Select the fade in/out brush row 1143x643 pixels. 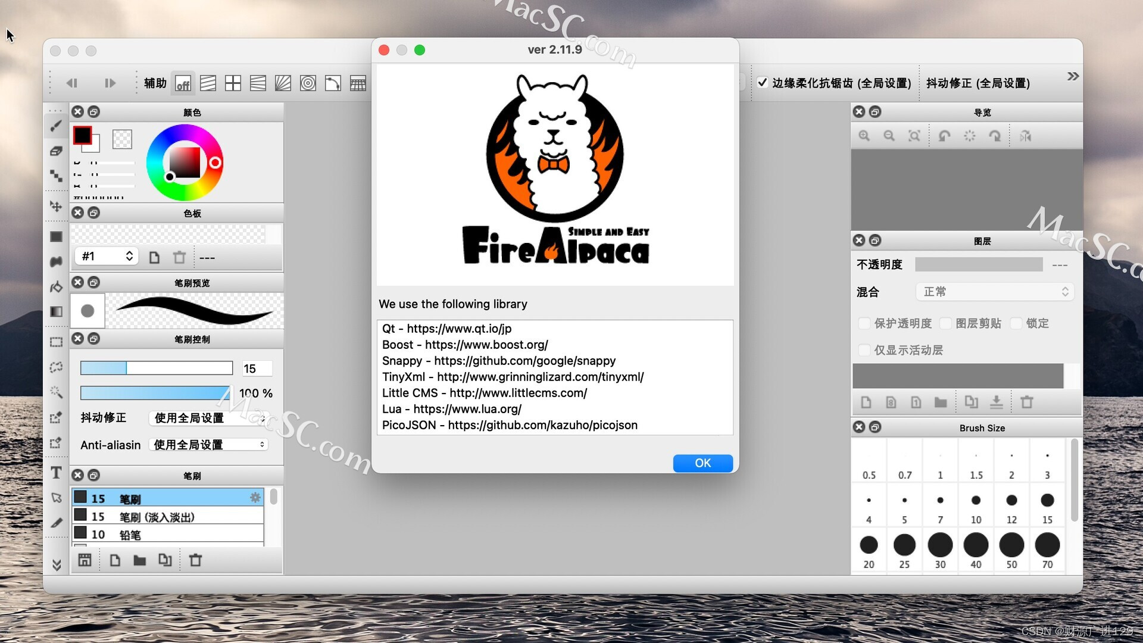pos(168,516)
